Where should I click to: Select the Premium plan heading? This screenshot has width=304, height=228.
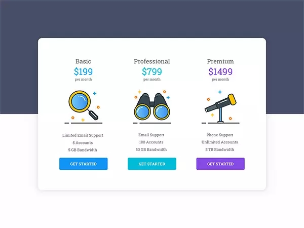[x=220, y=61]
